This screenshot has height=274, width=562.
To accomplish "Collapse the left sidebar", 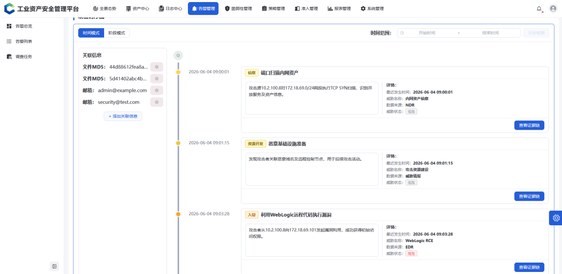I will point(55,266).
